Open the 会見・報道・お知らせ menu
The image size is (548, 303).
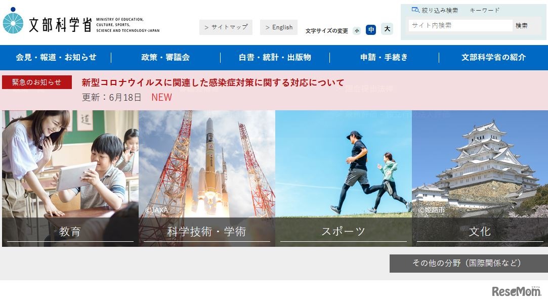coord(55,57)
